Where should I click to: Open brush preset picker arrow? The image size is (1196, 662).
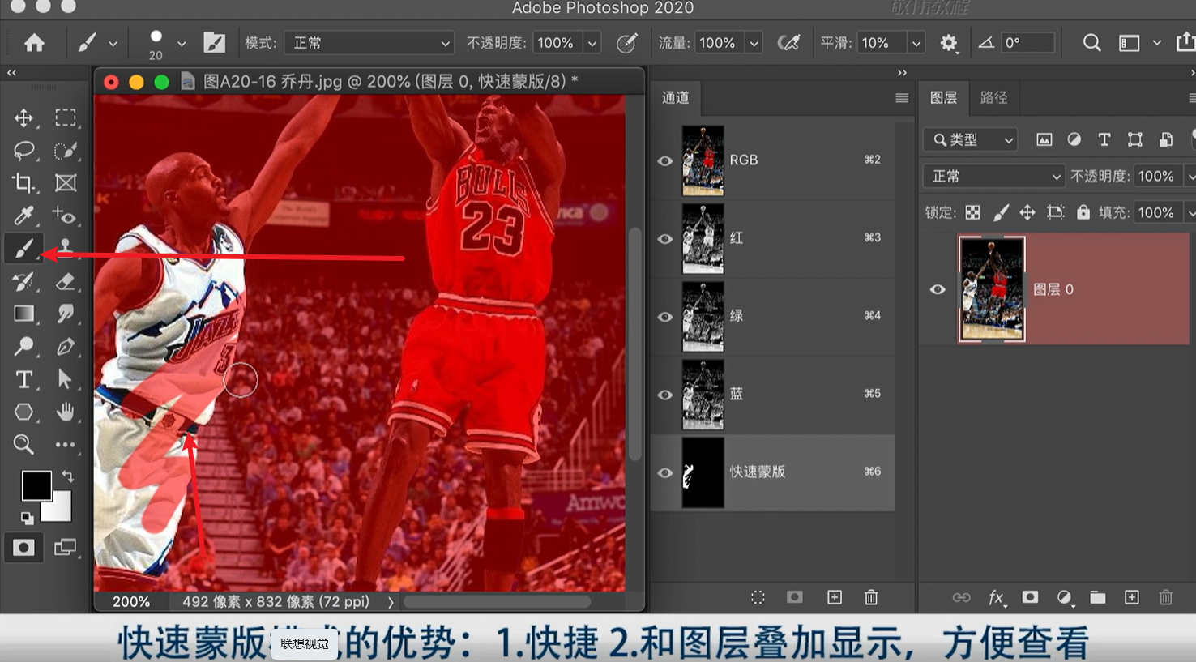[x=182, y=43]
